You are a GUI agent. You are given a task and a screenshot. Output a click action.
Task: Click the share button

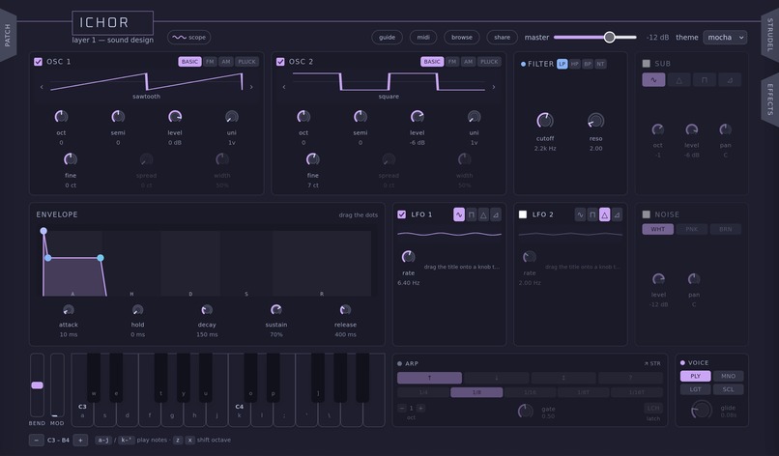point(503,38)
